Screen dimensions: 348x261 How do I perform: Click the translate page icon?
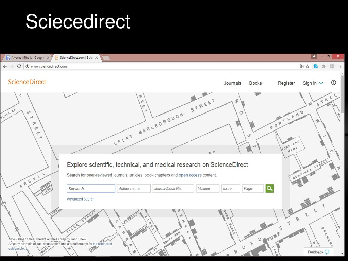click(x=302, y=66)
